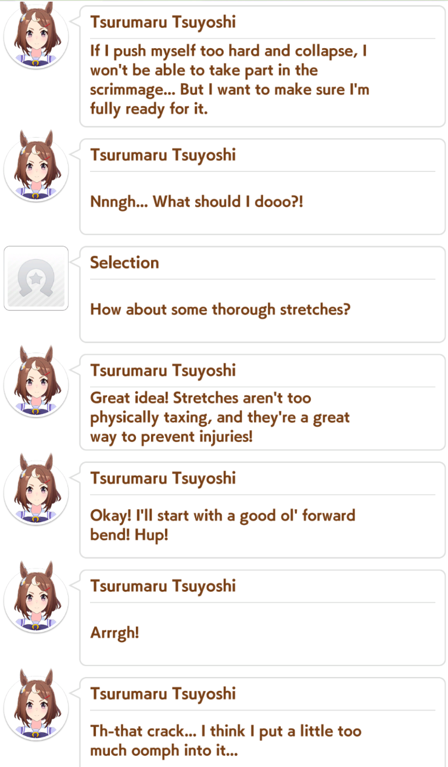Tap Tsurumaru's avatar beside 'Arrrgh!'
448x767 pixels.
click(36, 600)
